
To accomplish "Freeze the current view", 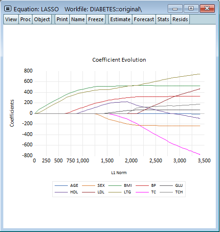I will (x=96, y=19).
